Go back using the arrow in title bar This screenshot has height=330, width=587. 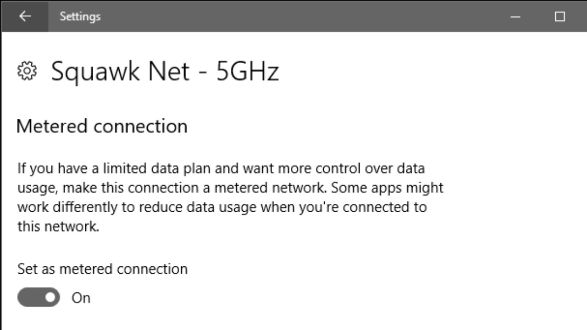point(25,16)
